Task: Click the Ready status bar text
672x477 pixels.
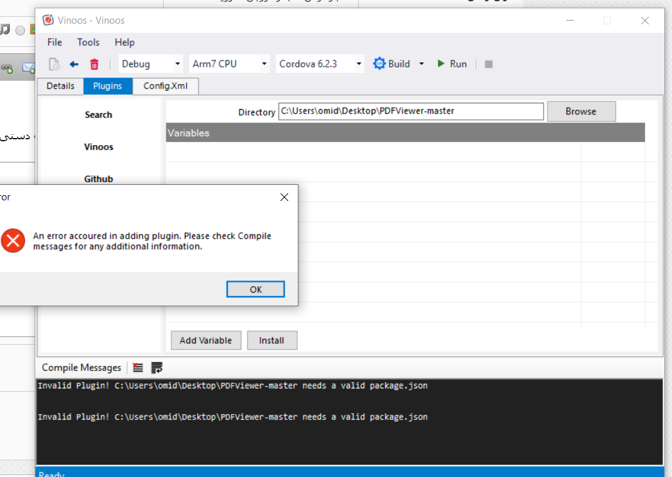Action: (x=51, y=474)
